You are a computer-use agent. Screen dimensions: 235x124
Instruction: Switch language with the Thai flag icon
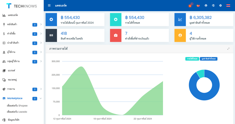(x=228, y=6)
